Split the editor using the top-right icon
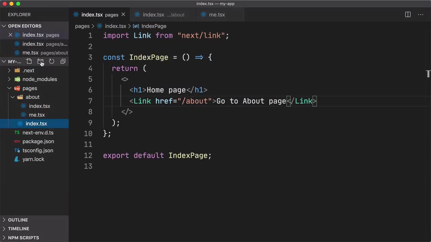The height and width of the screenshot is (242, 431). (x=408, y=14)
